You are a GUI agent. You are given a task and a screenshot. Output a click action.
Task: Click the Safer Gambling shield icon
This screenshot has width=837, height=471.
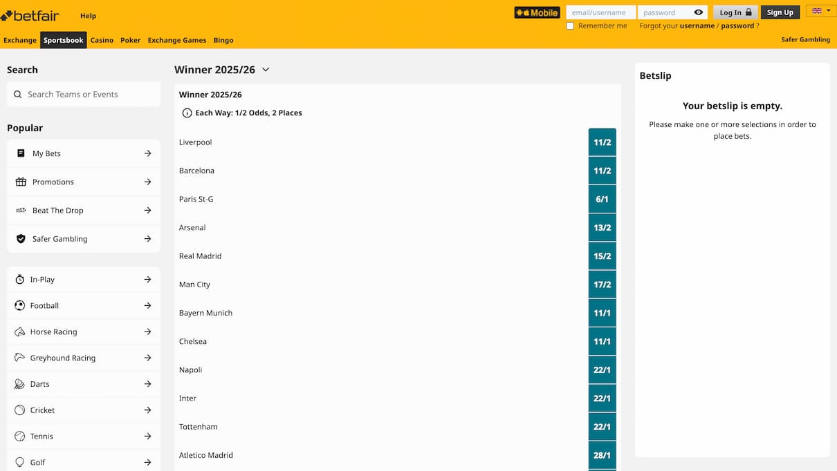[21, 239]
